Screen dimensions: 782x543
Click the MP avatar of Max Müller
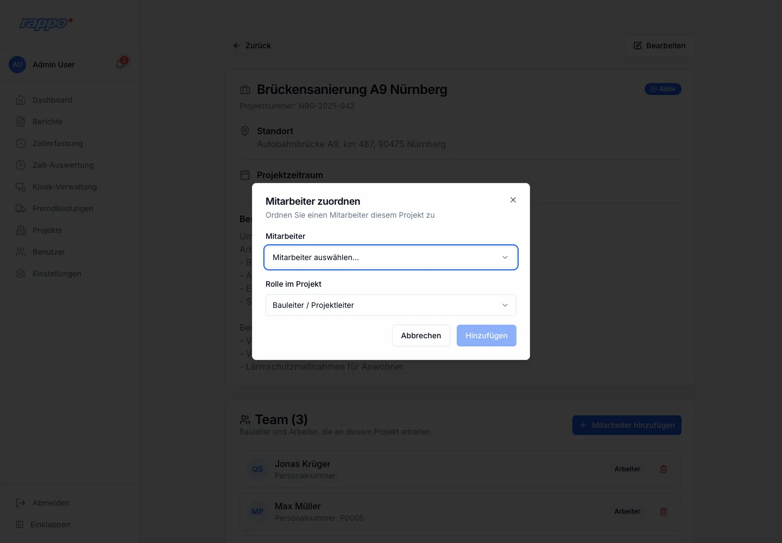[x=257, y=512]
